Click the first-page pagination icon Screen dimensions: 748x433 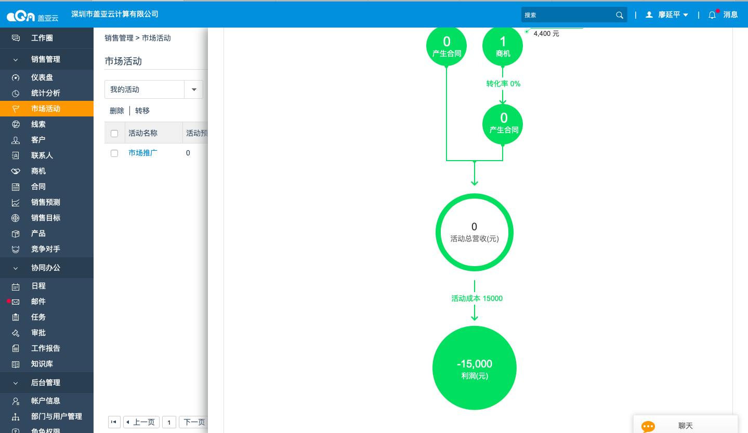pos(114,422)
